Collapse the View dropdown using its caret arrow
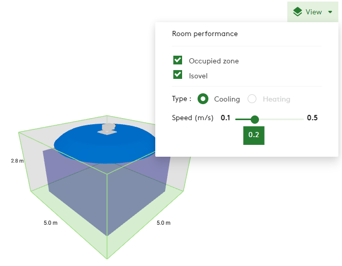The width and height of the screenshot is (342, 266). point(330,12)
